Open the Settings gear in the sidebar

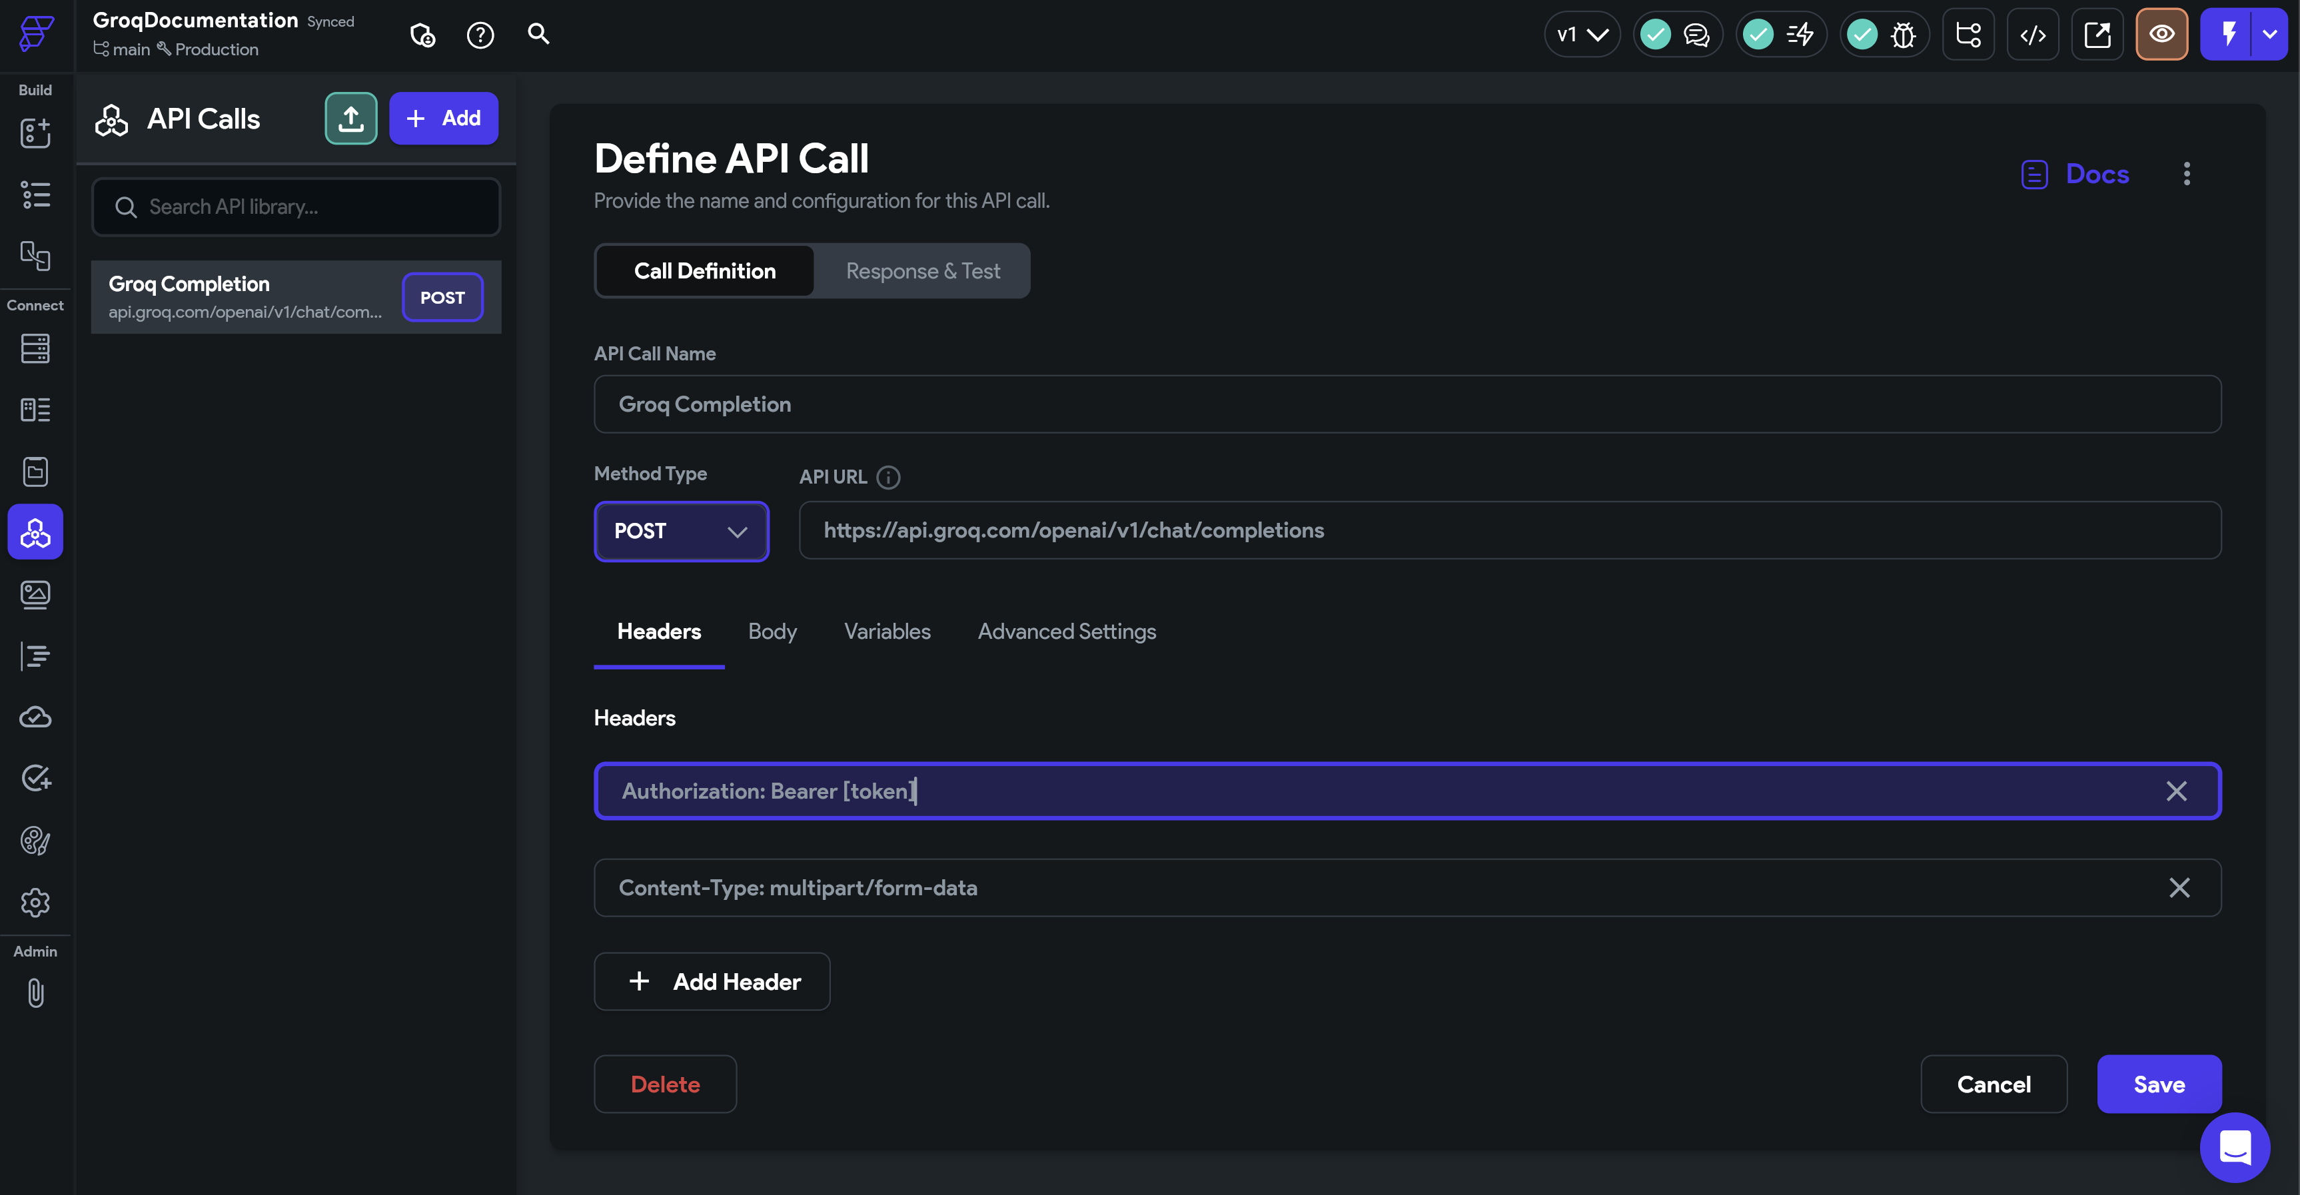(35, 903)
